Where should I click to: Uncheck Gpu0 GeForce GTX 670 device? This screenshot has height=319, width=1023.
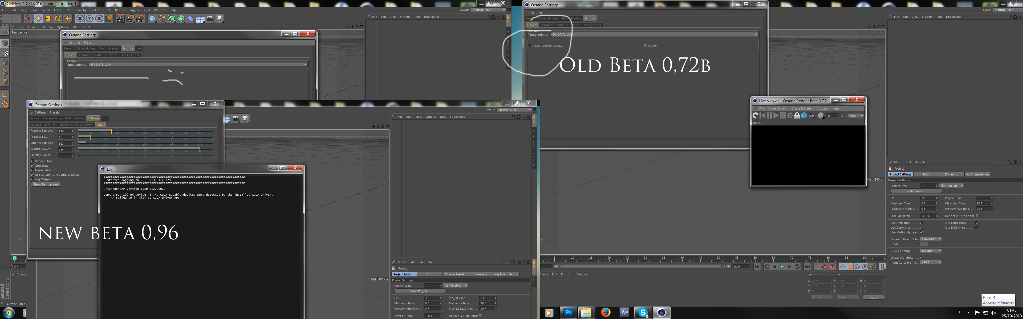[x=530, y=45]
